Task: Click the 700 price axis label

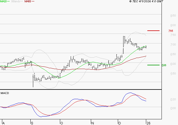Action: pyautogui.click(x=173, y=45)
